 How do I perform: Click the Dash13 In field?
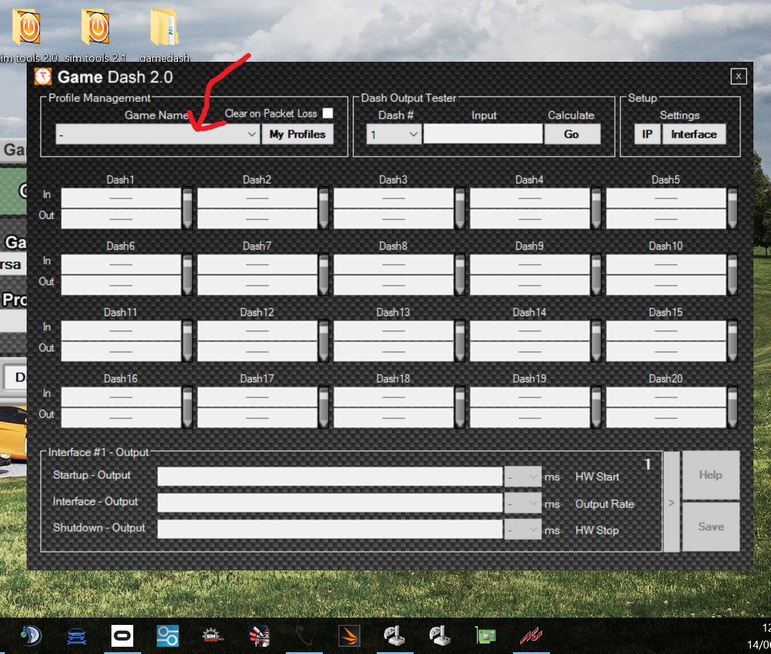(394, 331)
